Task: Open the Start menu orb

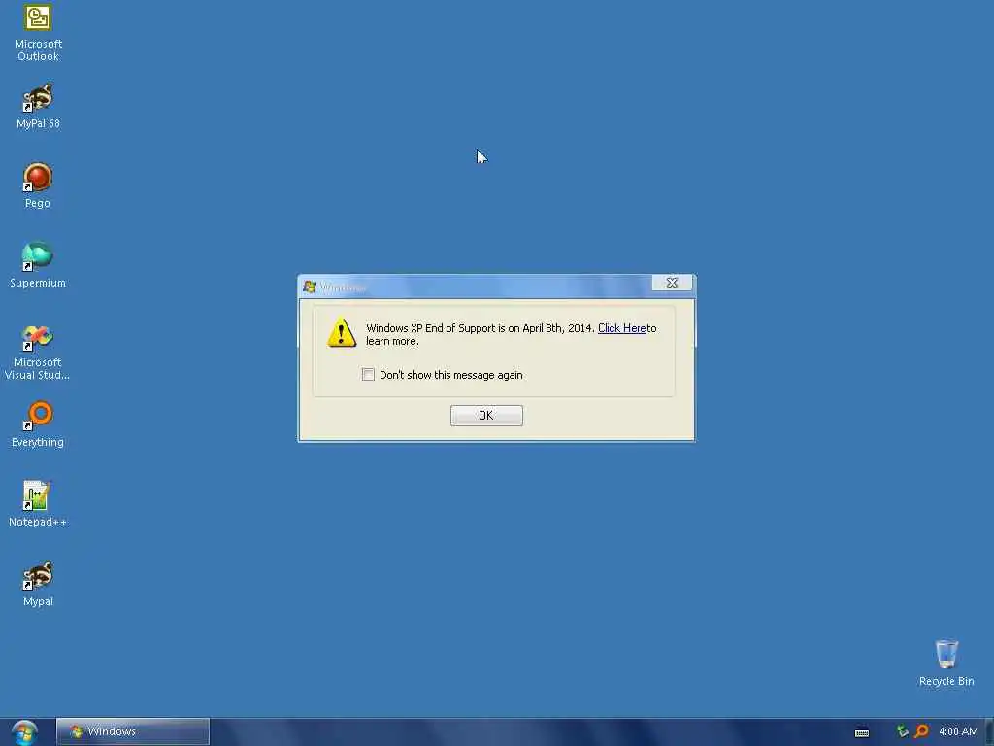Action: [x=24, y=732]
